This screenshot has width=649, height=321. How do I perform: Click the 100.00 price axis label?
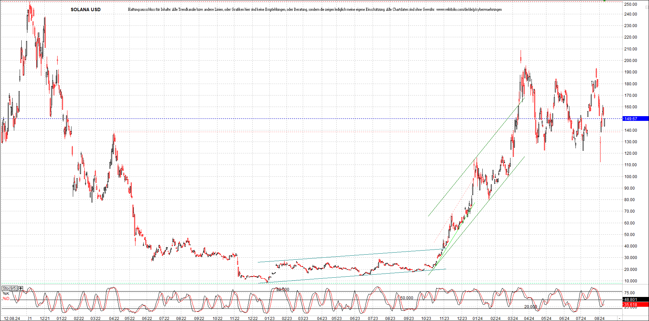[631, 177]
